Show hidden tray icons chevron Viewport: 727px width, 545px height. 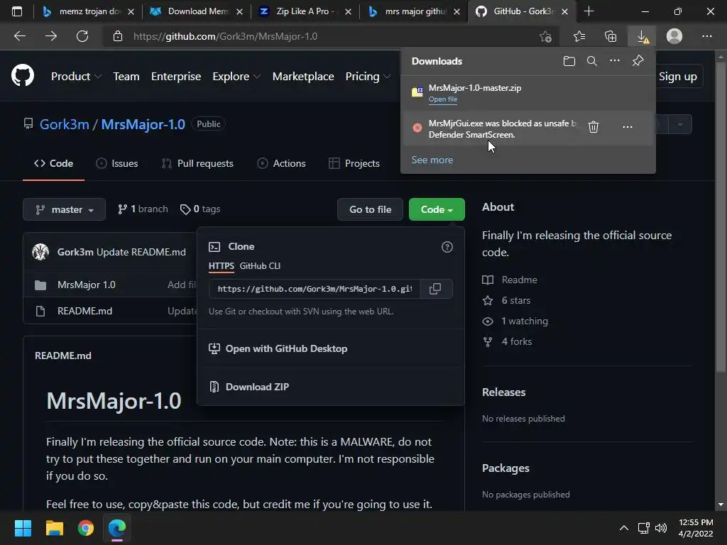tap(624, 528)
